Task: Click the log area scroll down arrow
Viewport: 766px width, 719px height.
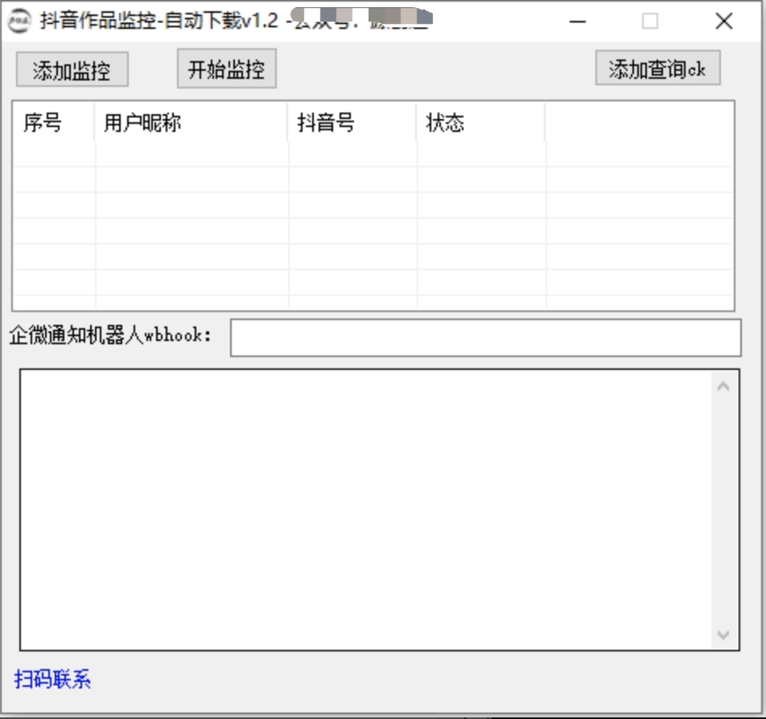Action: pos(723,635)
